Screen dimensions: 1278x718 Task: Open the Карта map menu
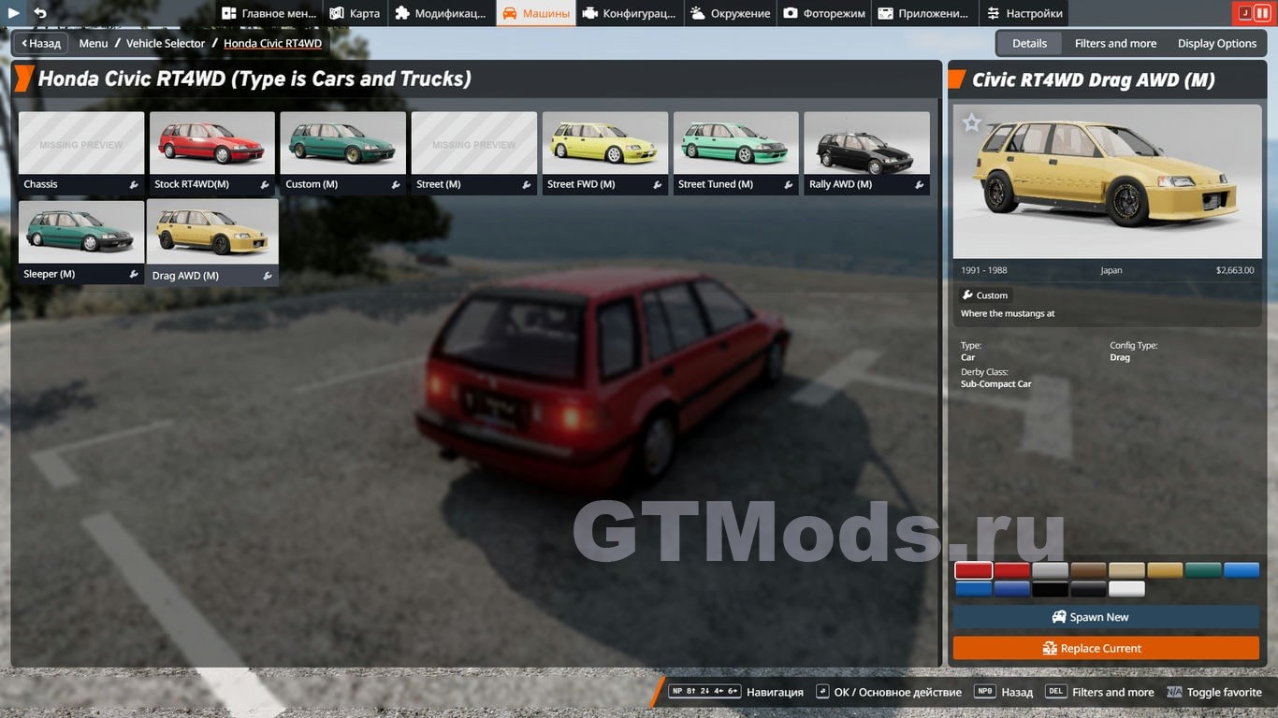355,13
